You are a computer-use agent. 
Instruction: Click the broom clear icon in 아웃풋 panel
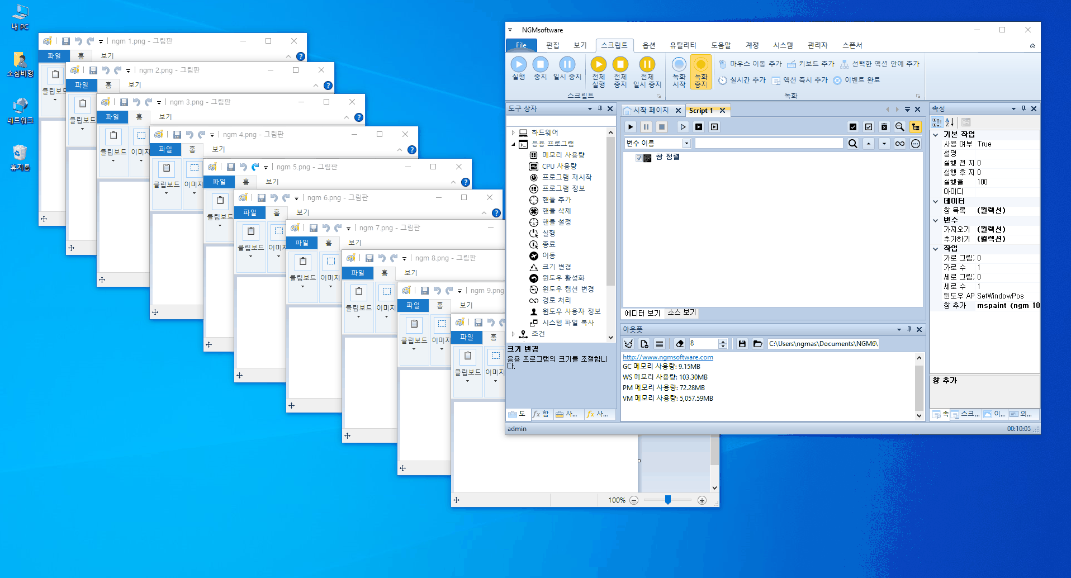click(628, 344)
